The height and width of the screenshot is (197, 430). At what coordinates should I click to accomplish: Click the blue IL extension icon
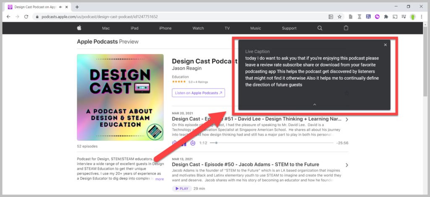coord(368,17)
